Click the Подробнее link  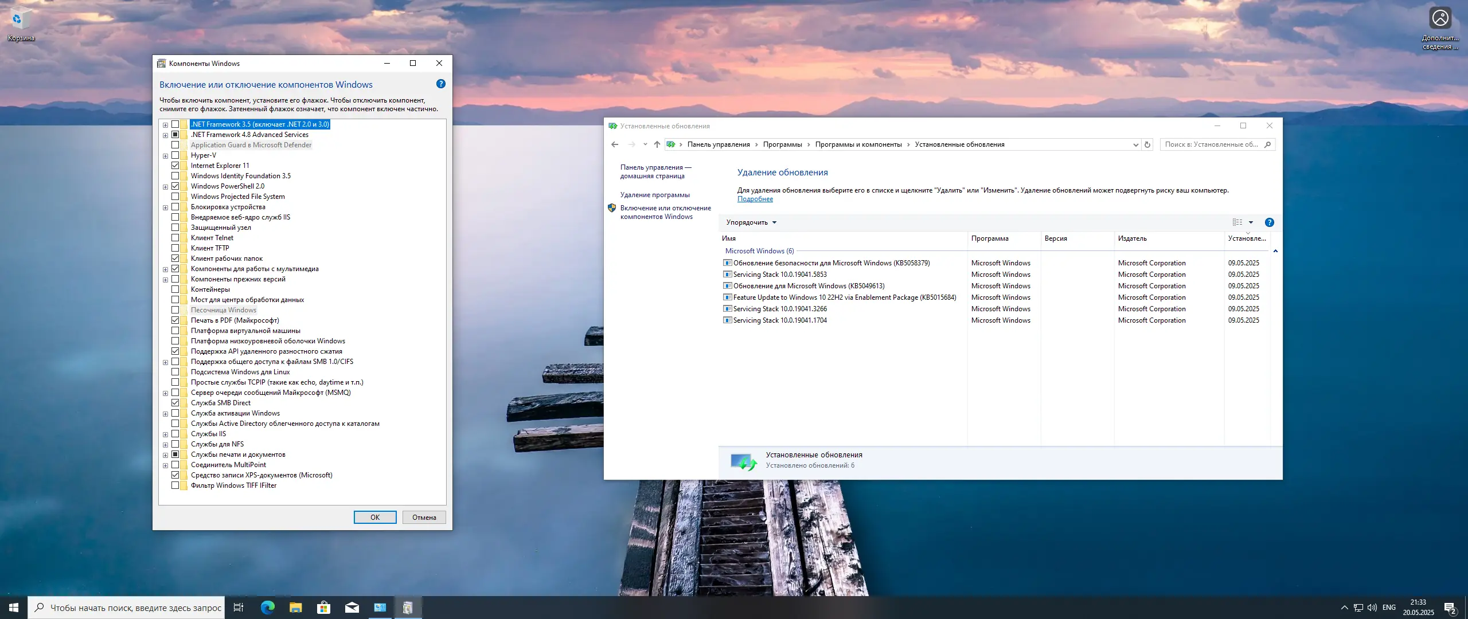(755, 199)
